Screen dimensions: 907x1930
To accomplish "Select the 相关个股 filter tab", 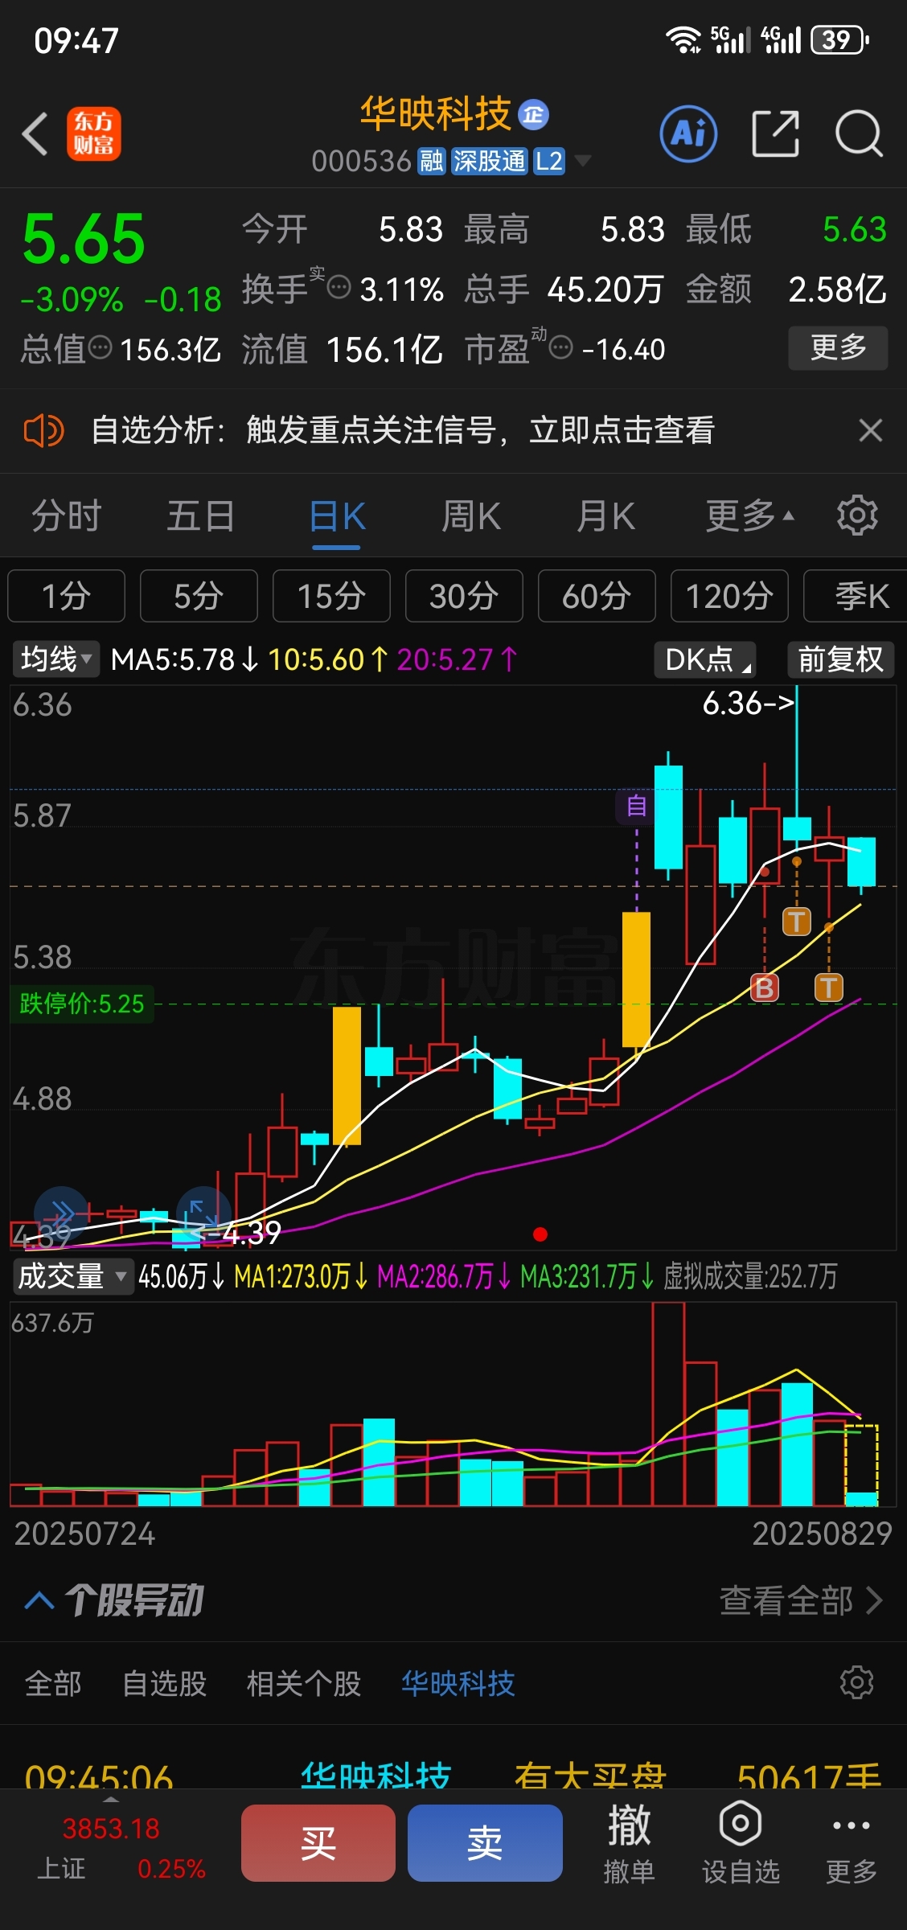I will (x=304, y=1683).
